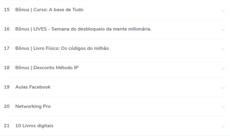Select the '10 Livros digitais' module title

tap(34, 126)
